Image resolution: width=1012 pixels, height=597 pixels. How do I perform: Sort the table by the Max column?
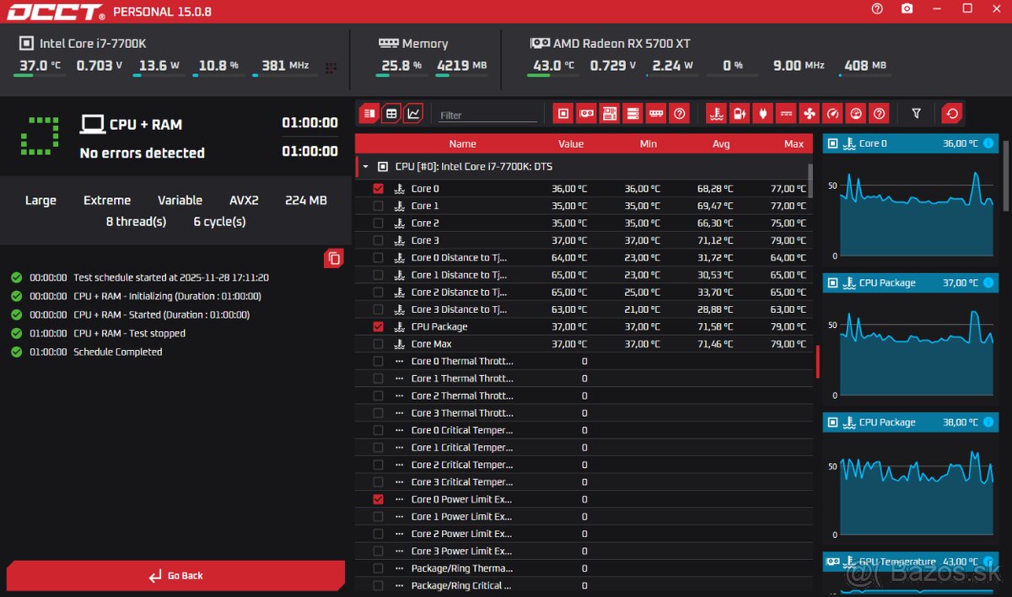tap(794, 144)
